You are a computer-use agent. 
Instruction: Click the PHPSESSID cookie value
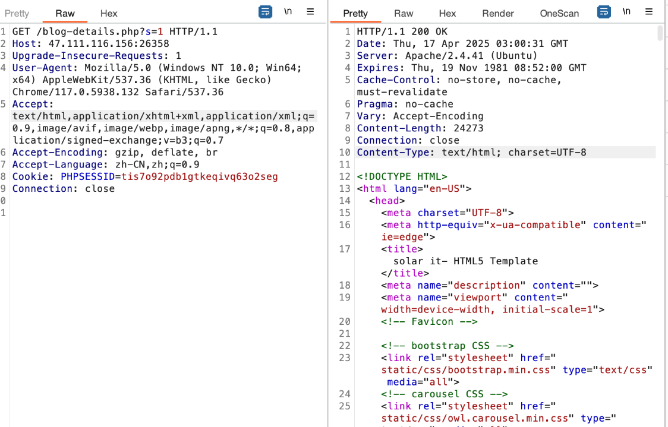point(199,176)
